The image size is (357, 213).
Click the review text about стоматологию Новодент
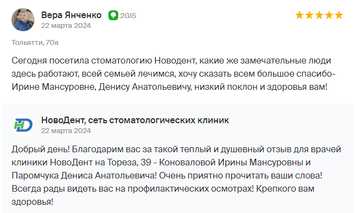(x=174, y=74)
